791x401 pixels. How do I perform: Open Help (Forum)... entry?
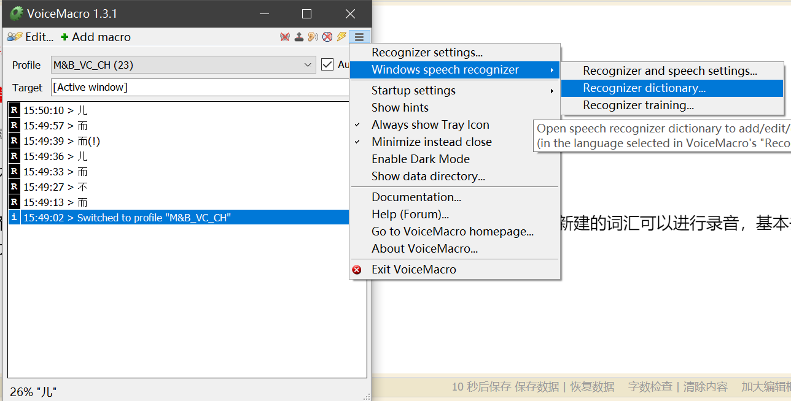click(455, 214)
